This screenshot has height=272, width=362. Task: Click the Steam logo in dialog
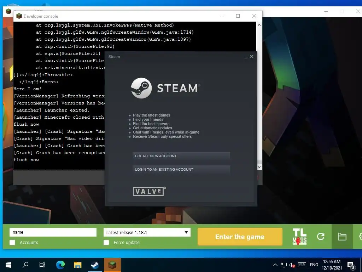(x=165, y=88)
